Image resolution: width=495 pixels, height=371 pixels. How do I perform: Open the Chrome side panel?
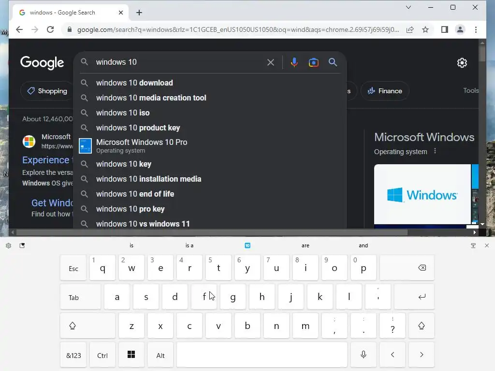pyautogui.click(x=445, y=29)
